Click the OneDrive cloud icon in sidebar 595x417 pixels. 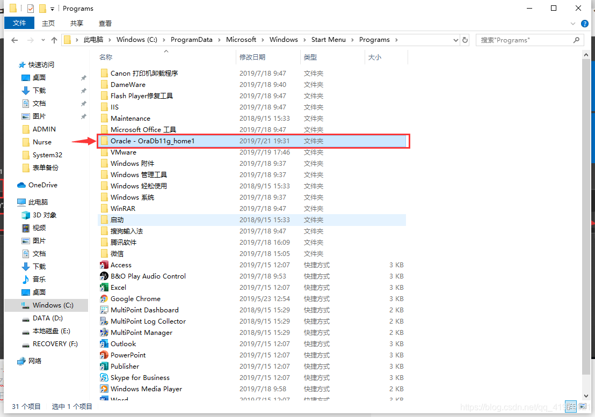[21, 185]
